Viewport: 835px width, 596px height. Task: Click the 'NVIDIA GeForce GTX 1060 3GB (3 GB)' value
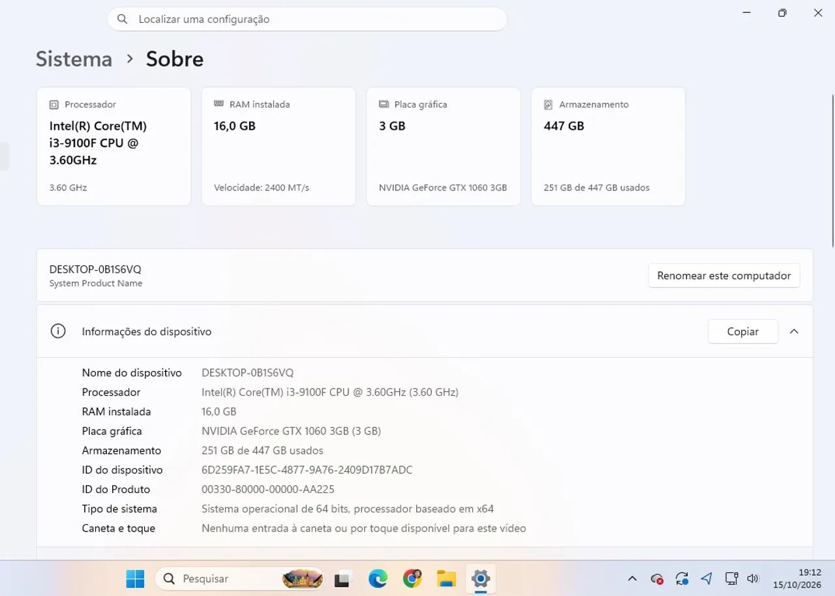click(292, 431)
